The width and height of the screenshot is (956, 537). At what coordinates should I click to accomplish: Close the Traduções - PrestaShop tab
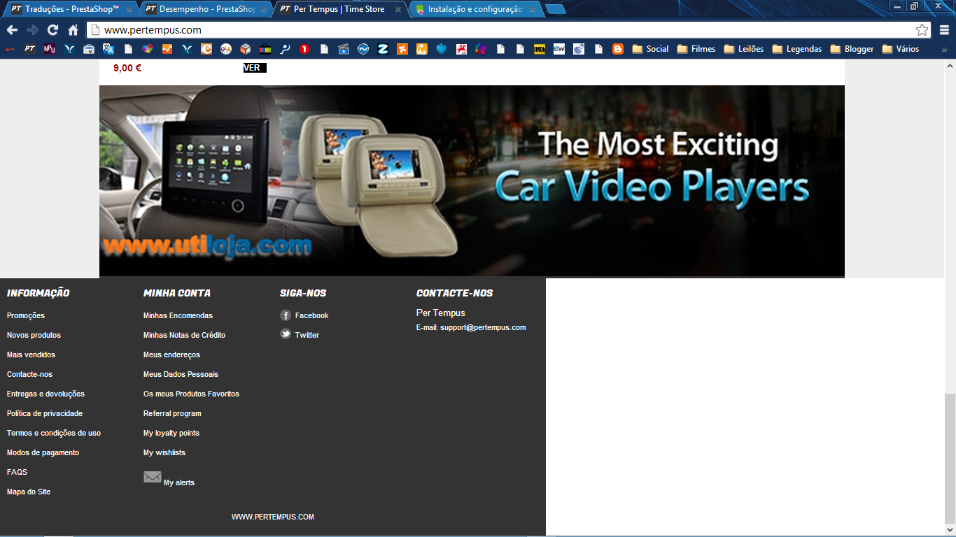point(129,10)
